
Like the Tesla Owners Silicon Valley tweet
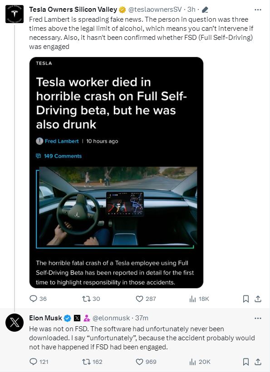[139, 299]
